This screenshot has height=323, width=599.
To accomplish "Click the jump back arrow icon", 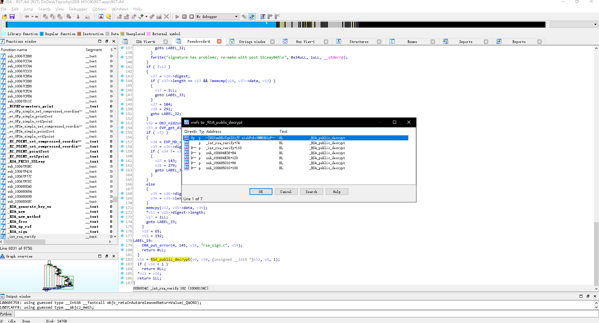I will tap(27, 17).
